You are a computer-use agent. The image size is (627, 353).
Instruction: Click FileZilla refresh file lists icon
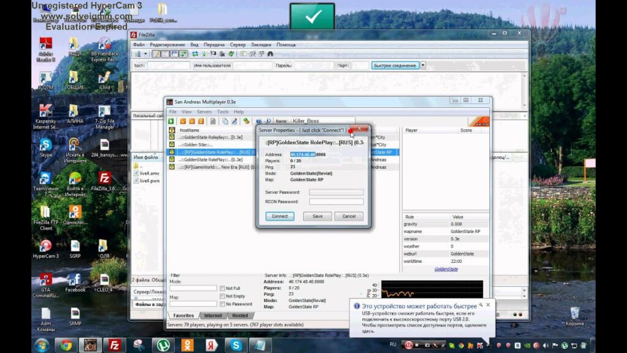pyautogui.click(x=195, y=54)
